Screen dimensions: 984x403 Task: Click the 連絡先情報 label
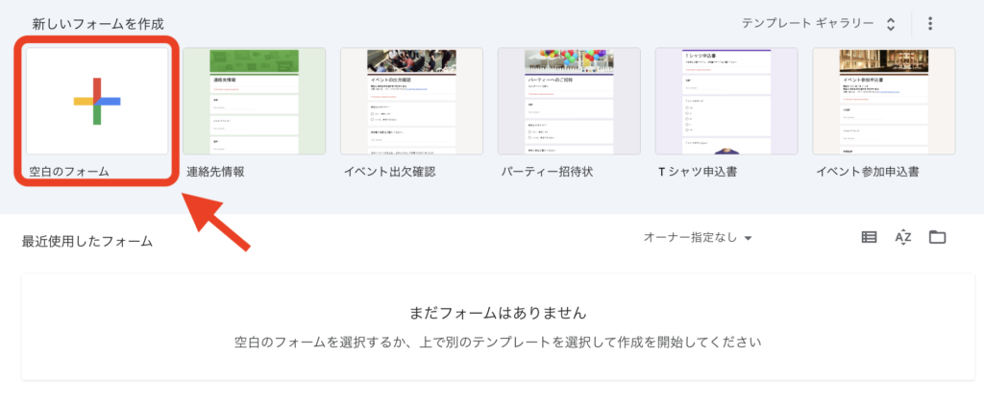(x=215, y=172)
